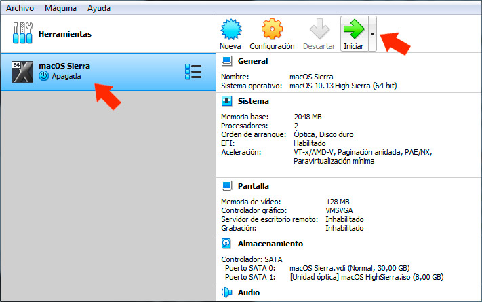Click macOS 10.13 High Sierra (64-bit) value
This screenshot has width=482, height=302.
click(343, 86)
